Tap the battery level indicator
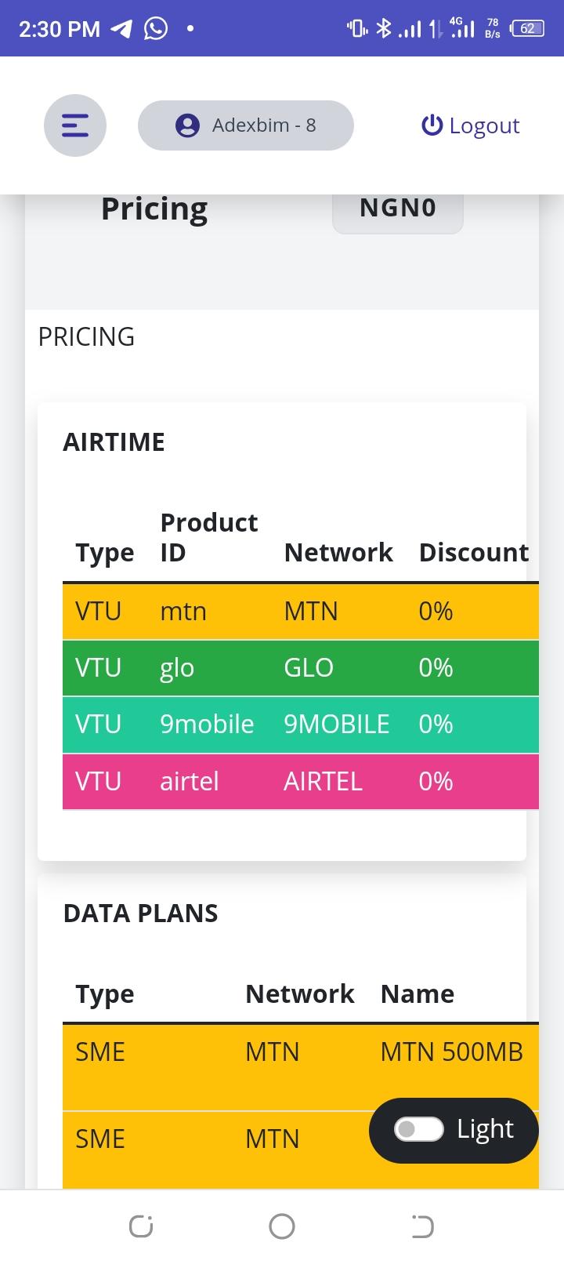 527,29
